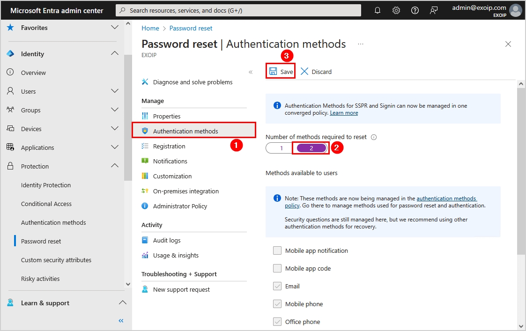Enable the Mobile app code method

(277, 268)
